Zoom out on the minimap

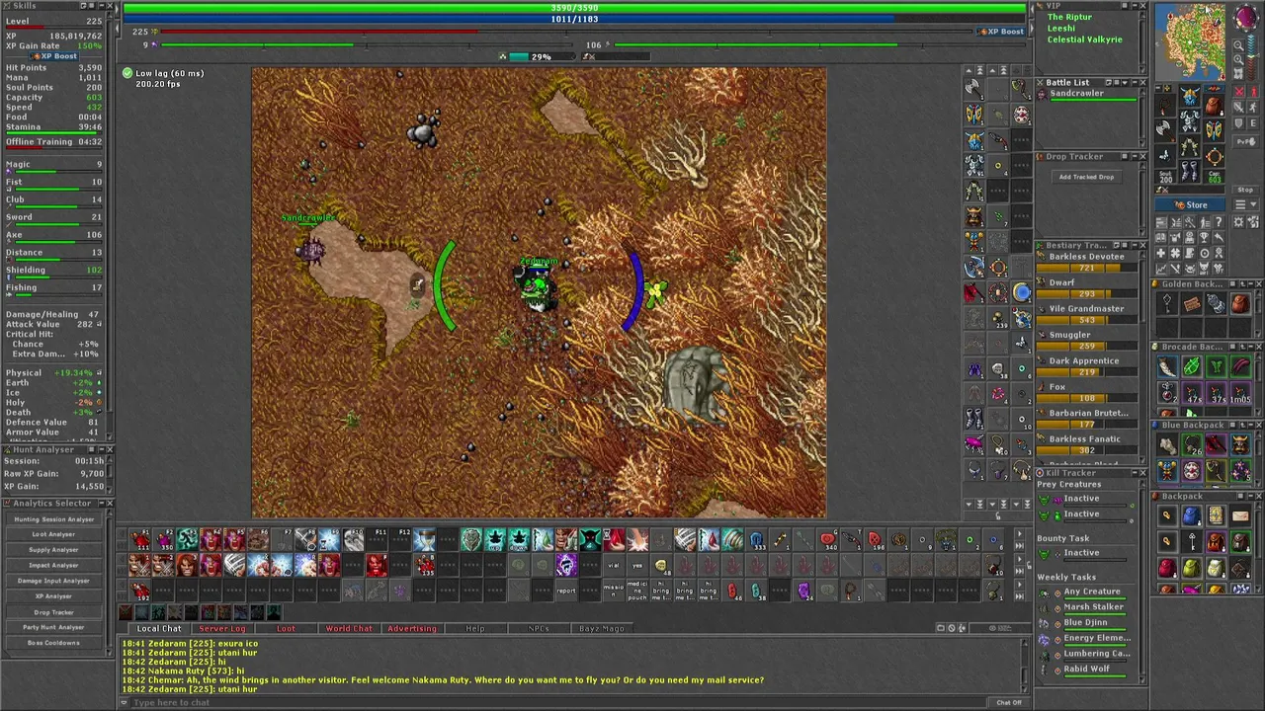point(1238,46)
